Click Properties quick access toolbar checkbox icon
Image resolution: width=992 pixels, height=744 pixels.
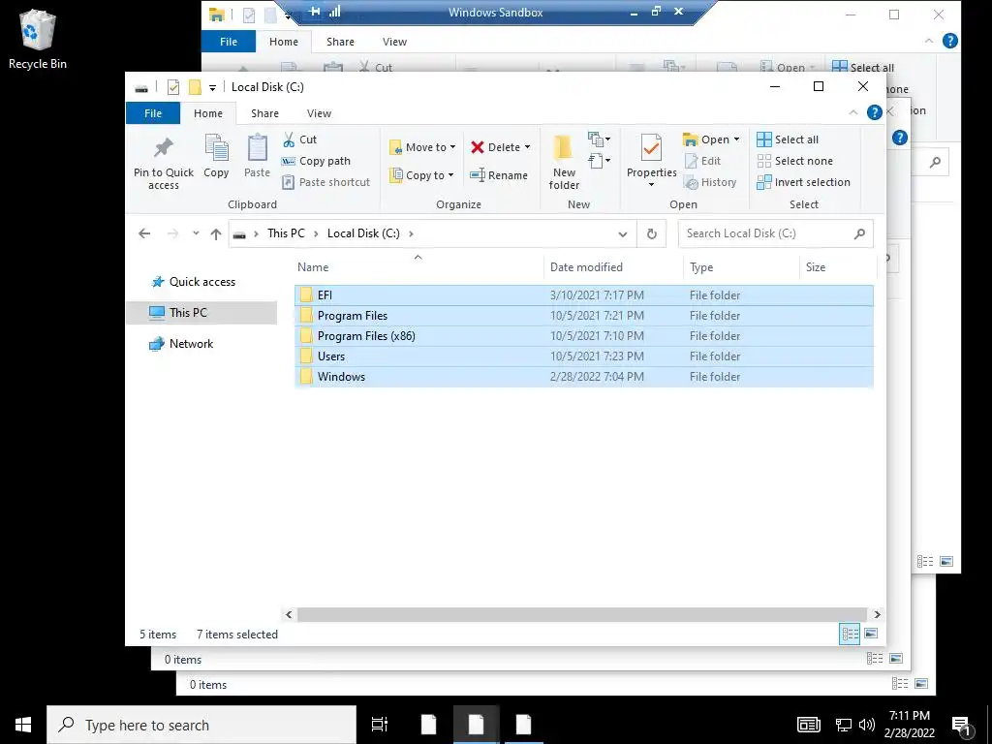point(173,87)
